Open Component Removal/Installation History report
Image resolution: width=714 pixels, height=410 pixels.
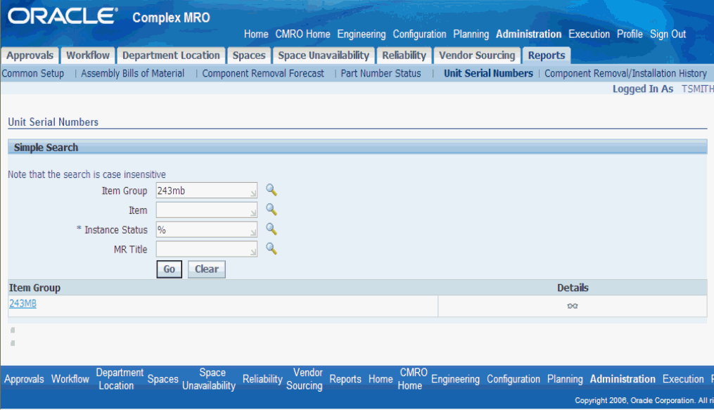(x=625, y=73)
